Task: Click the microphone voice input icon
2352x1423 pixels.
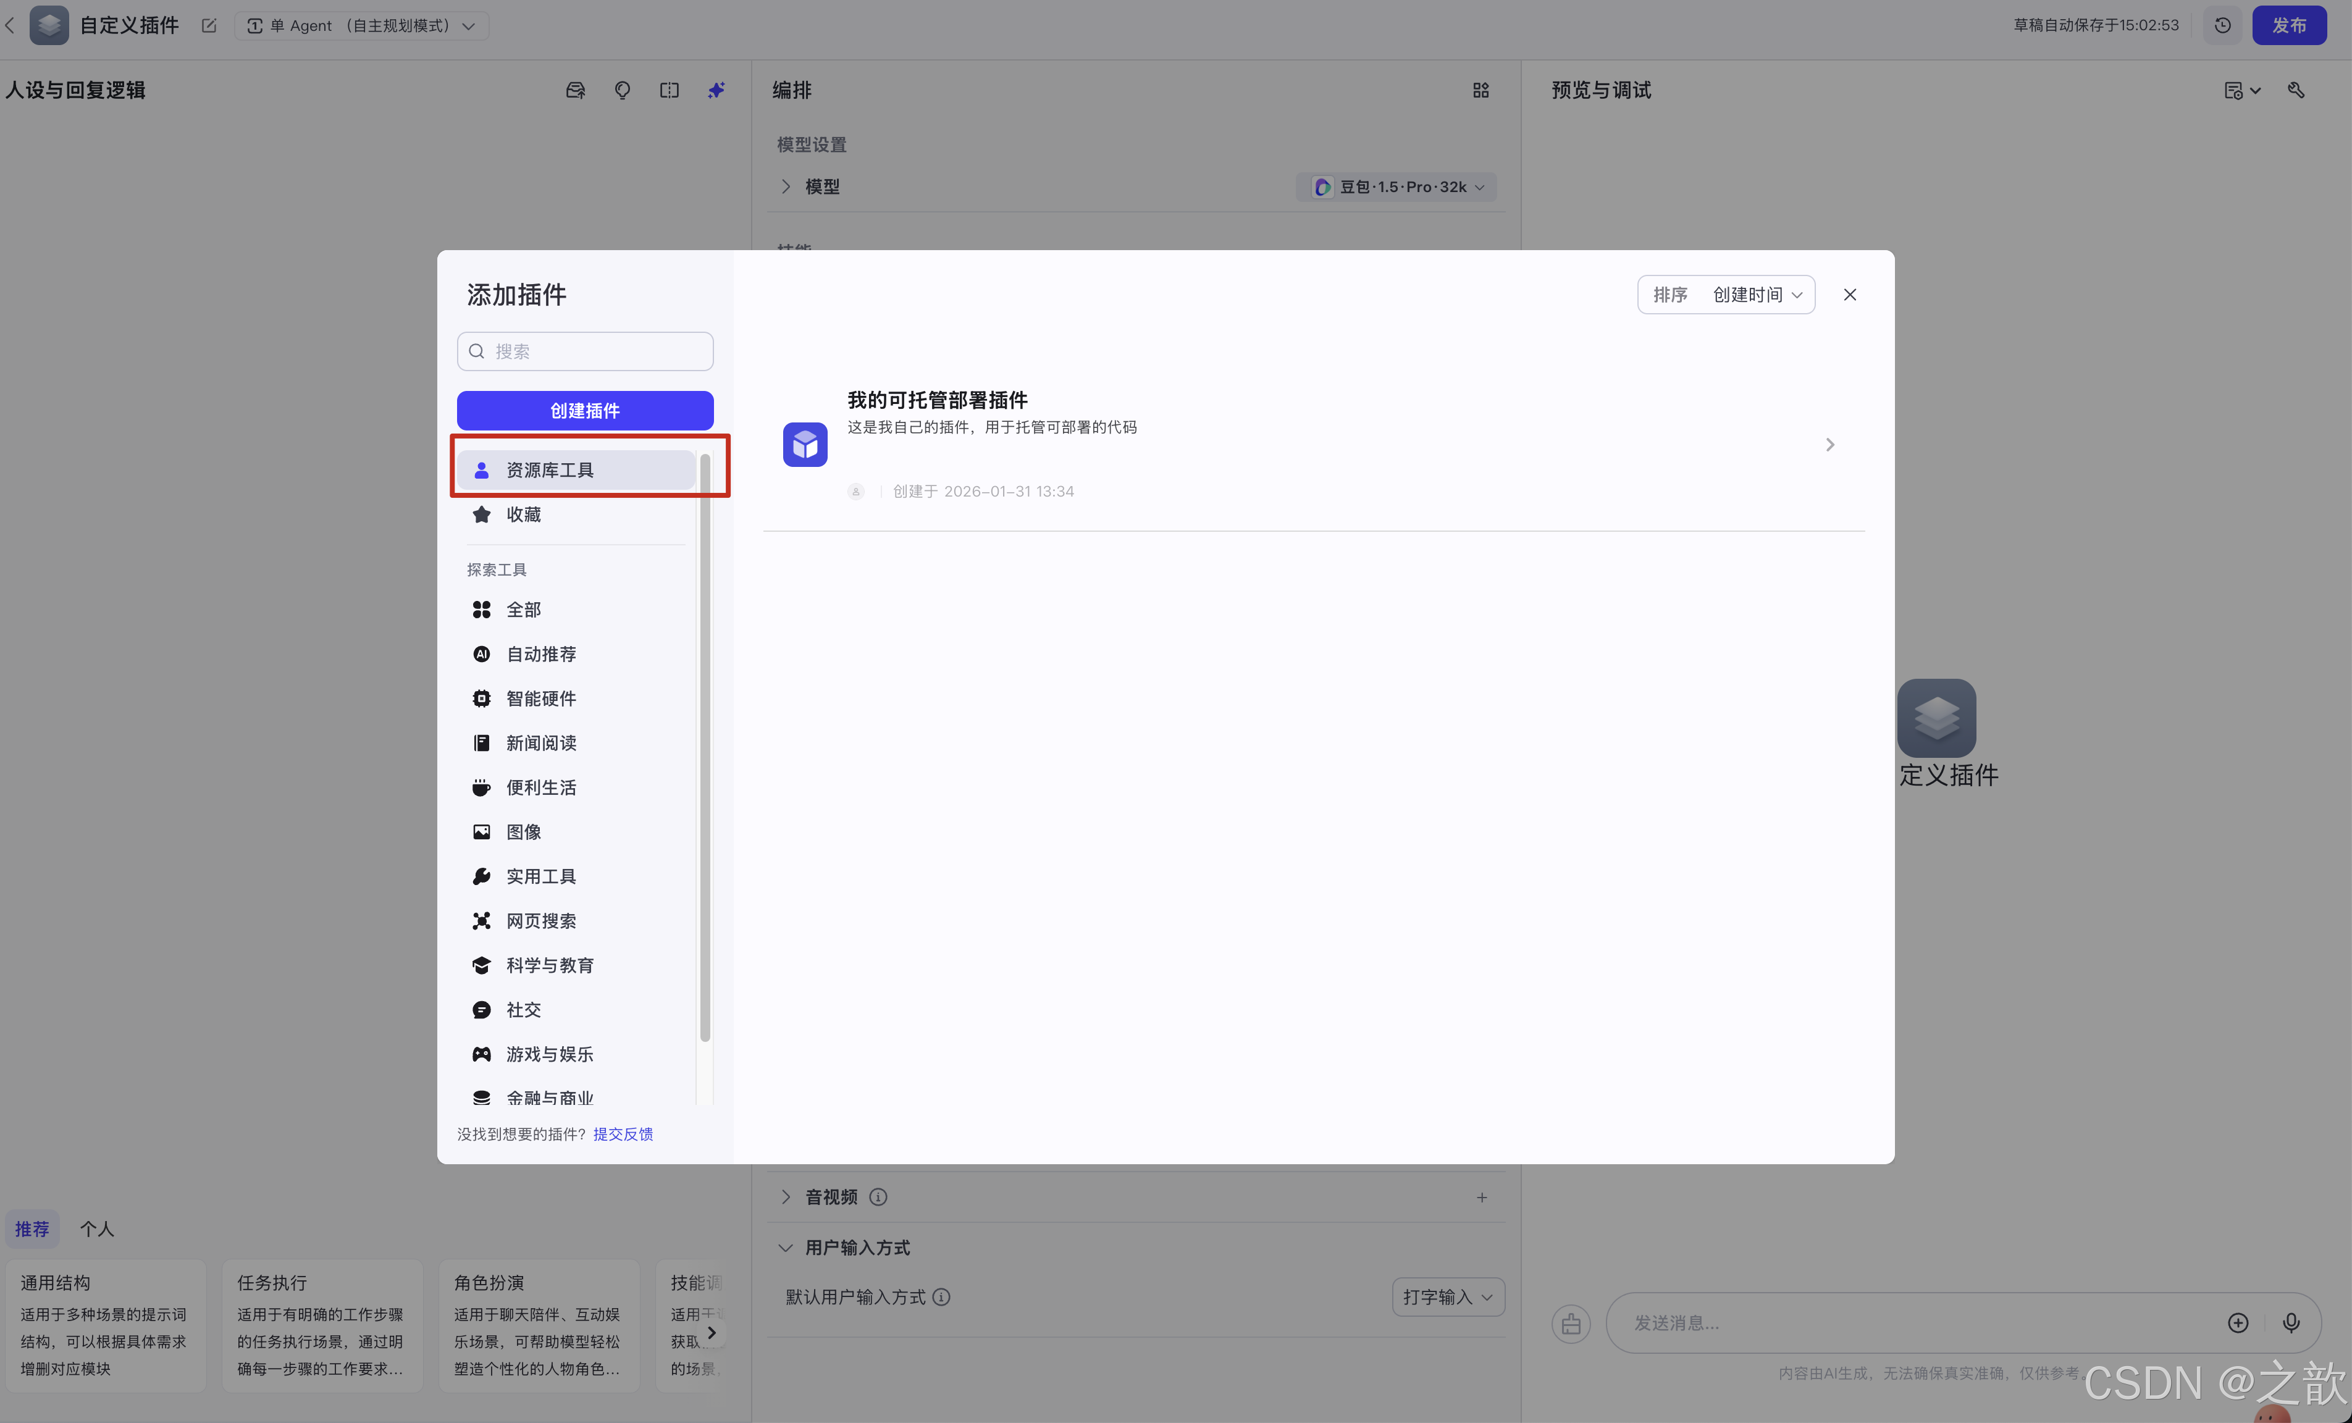Action: coord(2290,1322)
